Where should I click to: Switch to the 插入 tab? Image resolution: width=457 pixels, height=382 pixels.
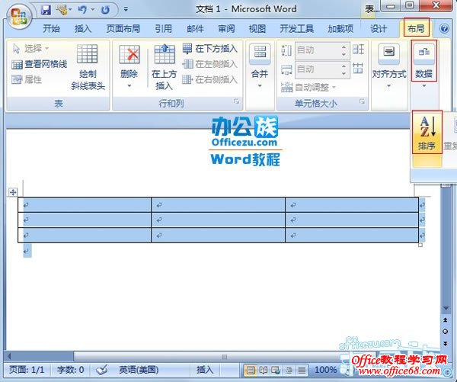pyautogui.click(x=83, y=29)
